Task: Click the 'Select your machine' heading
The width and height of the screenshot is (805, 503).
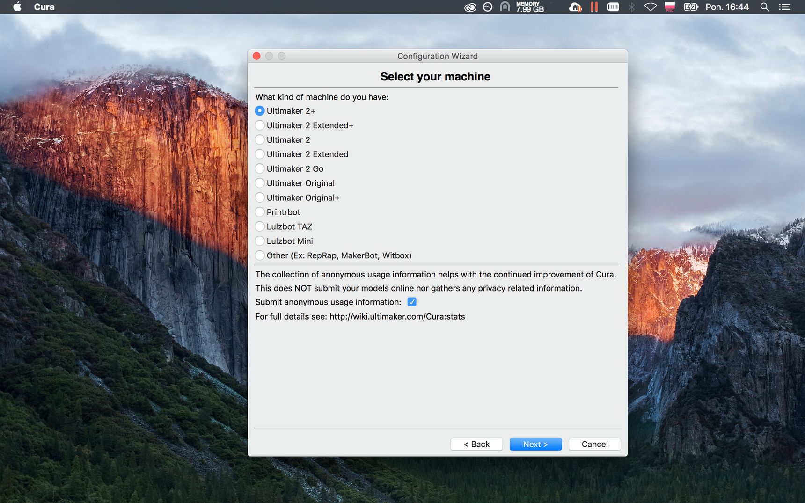Action: 435,77
